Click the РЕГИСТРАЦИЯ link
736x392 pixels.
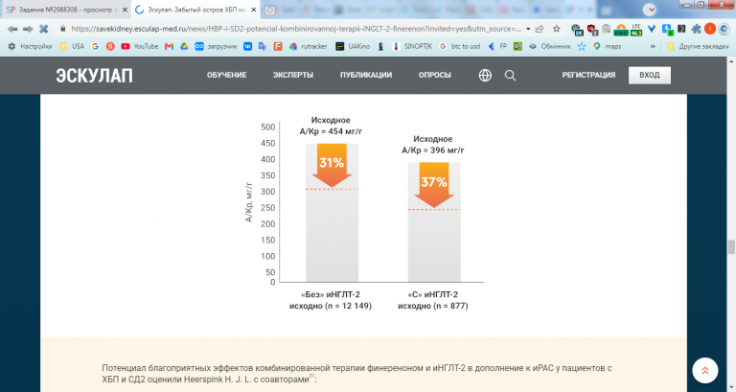(588, 75)
